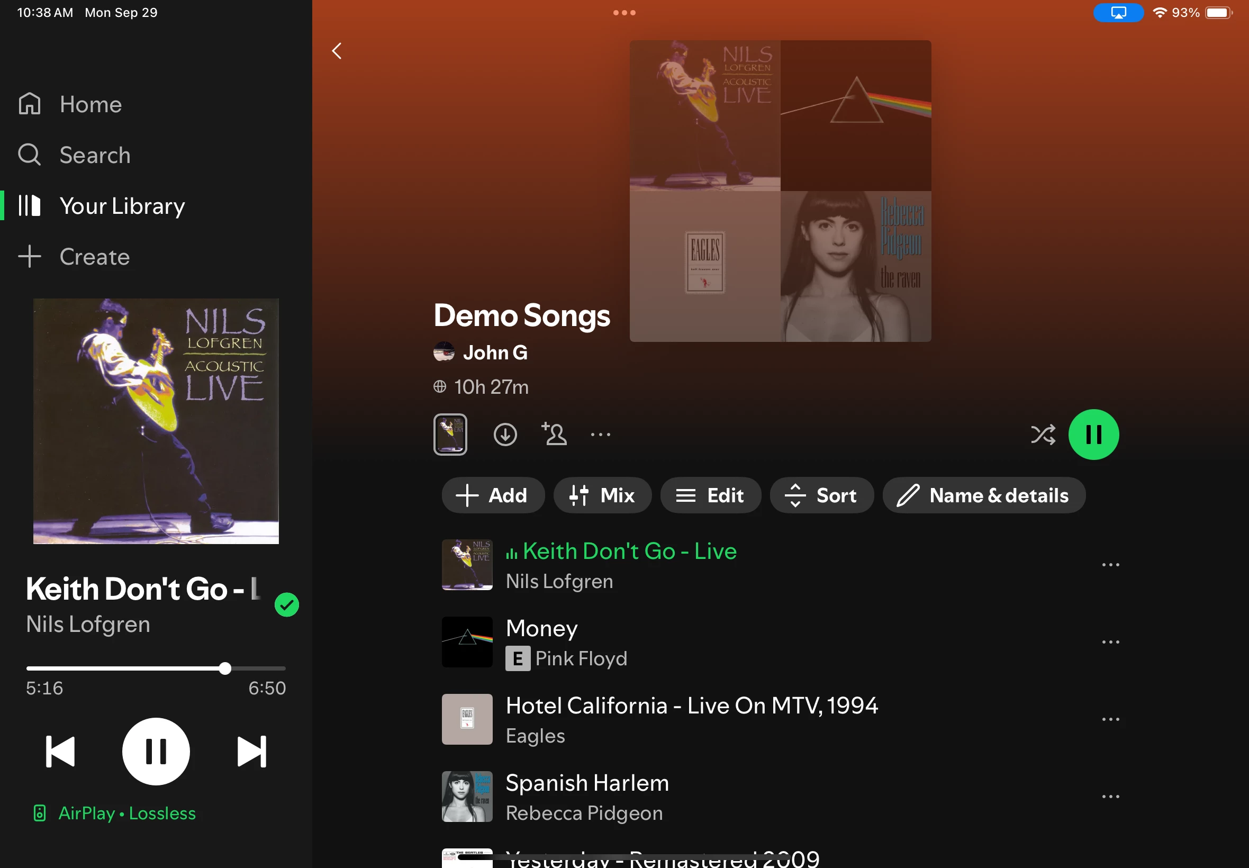Go to the previous track
Image resolution: width=1249 pixels, height=868 pixels.
click(60, 752)
